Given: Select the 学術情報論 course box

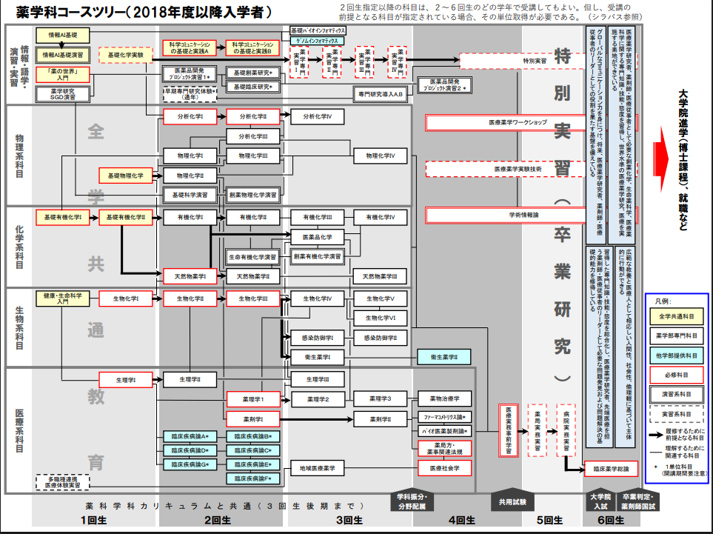Looking at the screenshot, I should pos(518,215).
